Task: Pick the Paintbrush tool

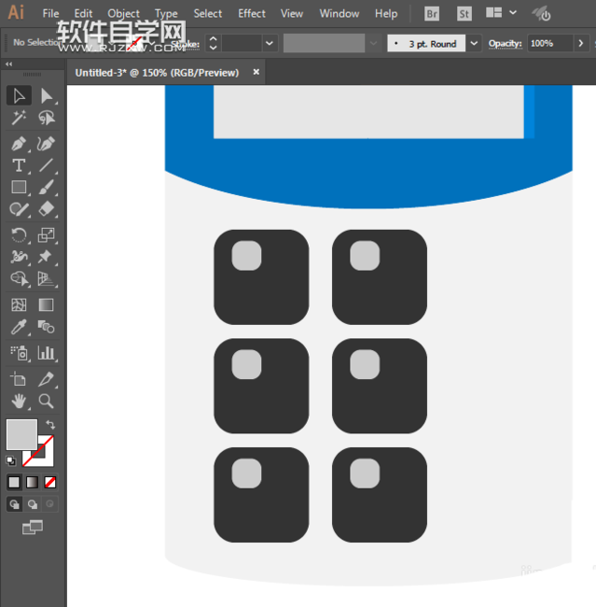Action: click(x=46, y=189)
